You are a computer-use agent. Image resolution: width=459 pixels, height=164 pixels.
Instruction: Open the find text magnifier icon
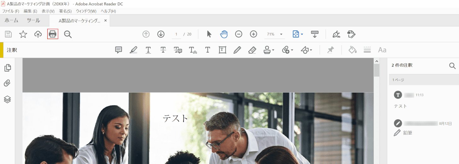68,34
